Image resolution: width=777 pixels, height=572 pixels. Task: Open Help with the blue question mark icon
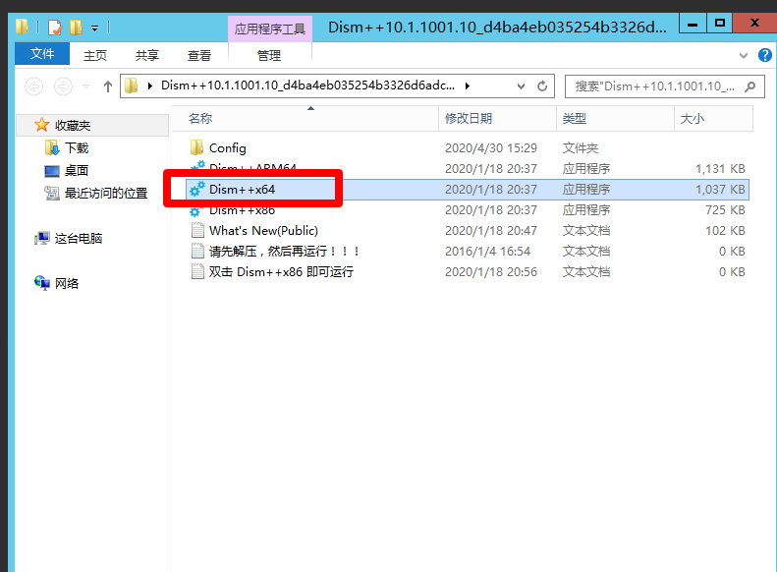(x=764, y=55)
